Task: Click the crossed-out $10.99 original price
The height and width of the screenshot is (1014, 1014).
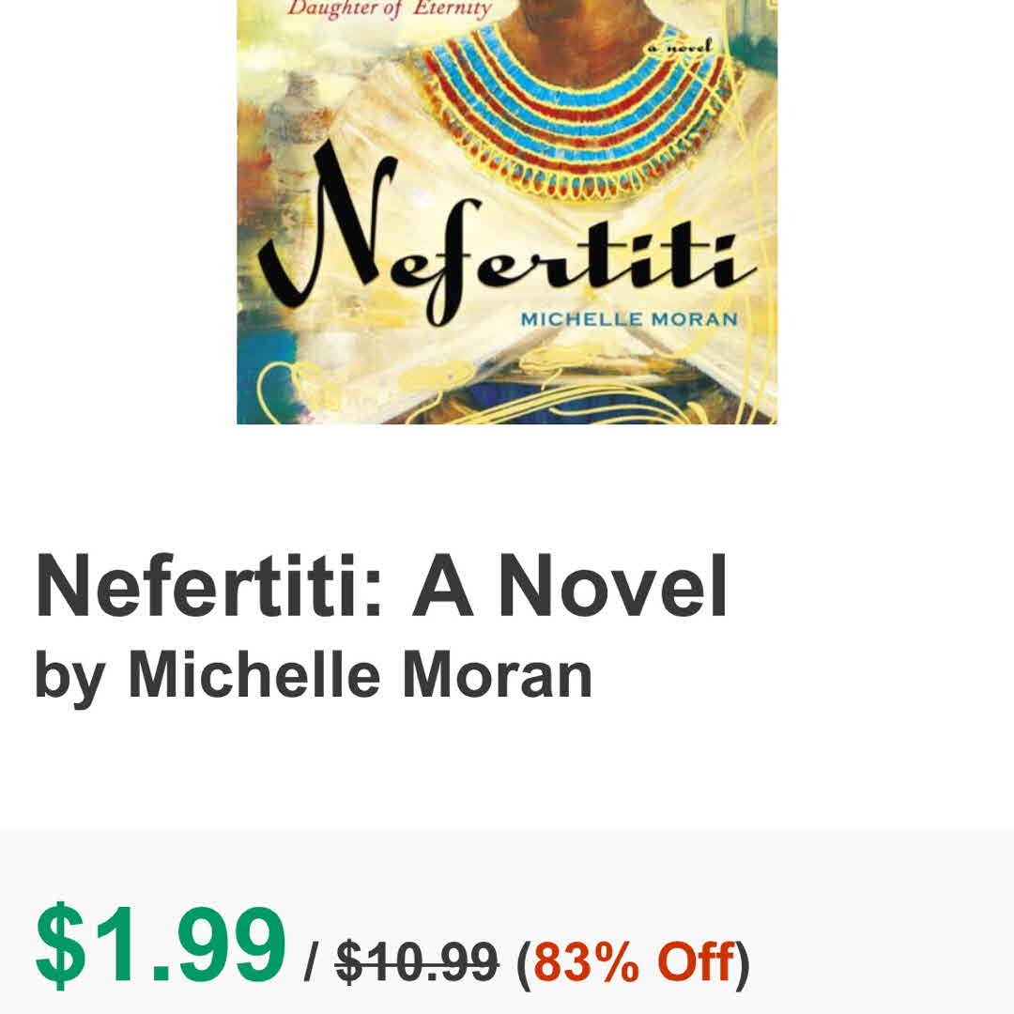Action: pos(417,960)
